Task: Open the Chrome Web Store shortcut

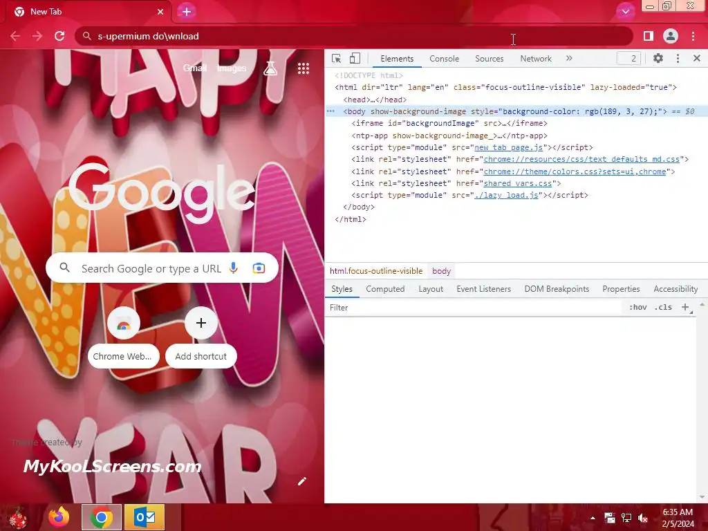Action: [123, 337]
